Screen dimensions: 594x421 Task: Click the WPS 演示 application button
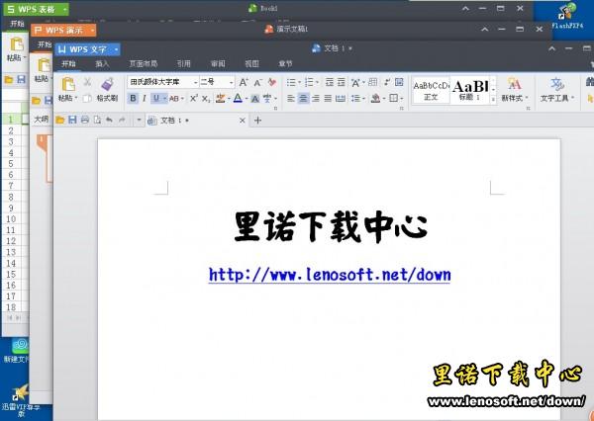63,30
